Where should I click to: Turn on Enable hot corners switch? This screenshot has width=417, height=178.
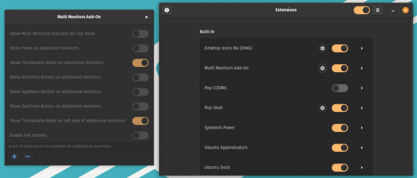click(x=140, y=135)
